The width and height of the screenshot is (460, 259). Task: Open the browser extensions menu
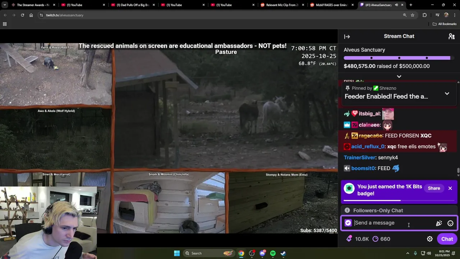pos(424,15)
